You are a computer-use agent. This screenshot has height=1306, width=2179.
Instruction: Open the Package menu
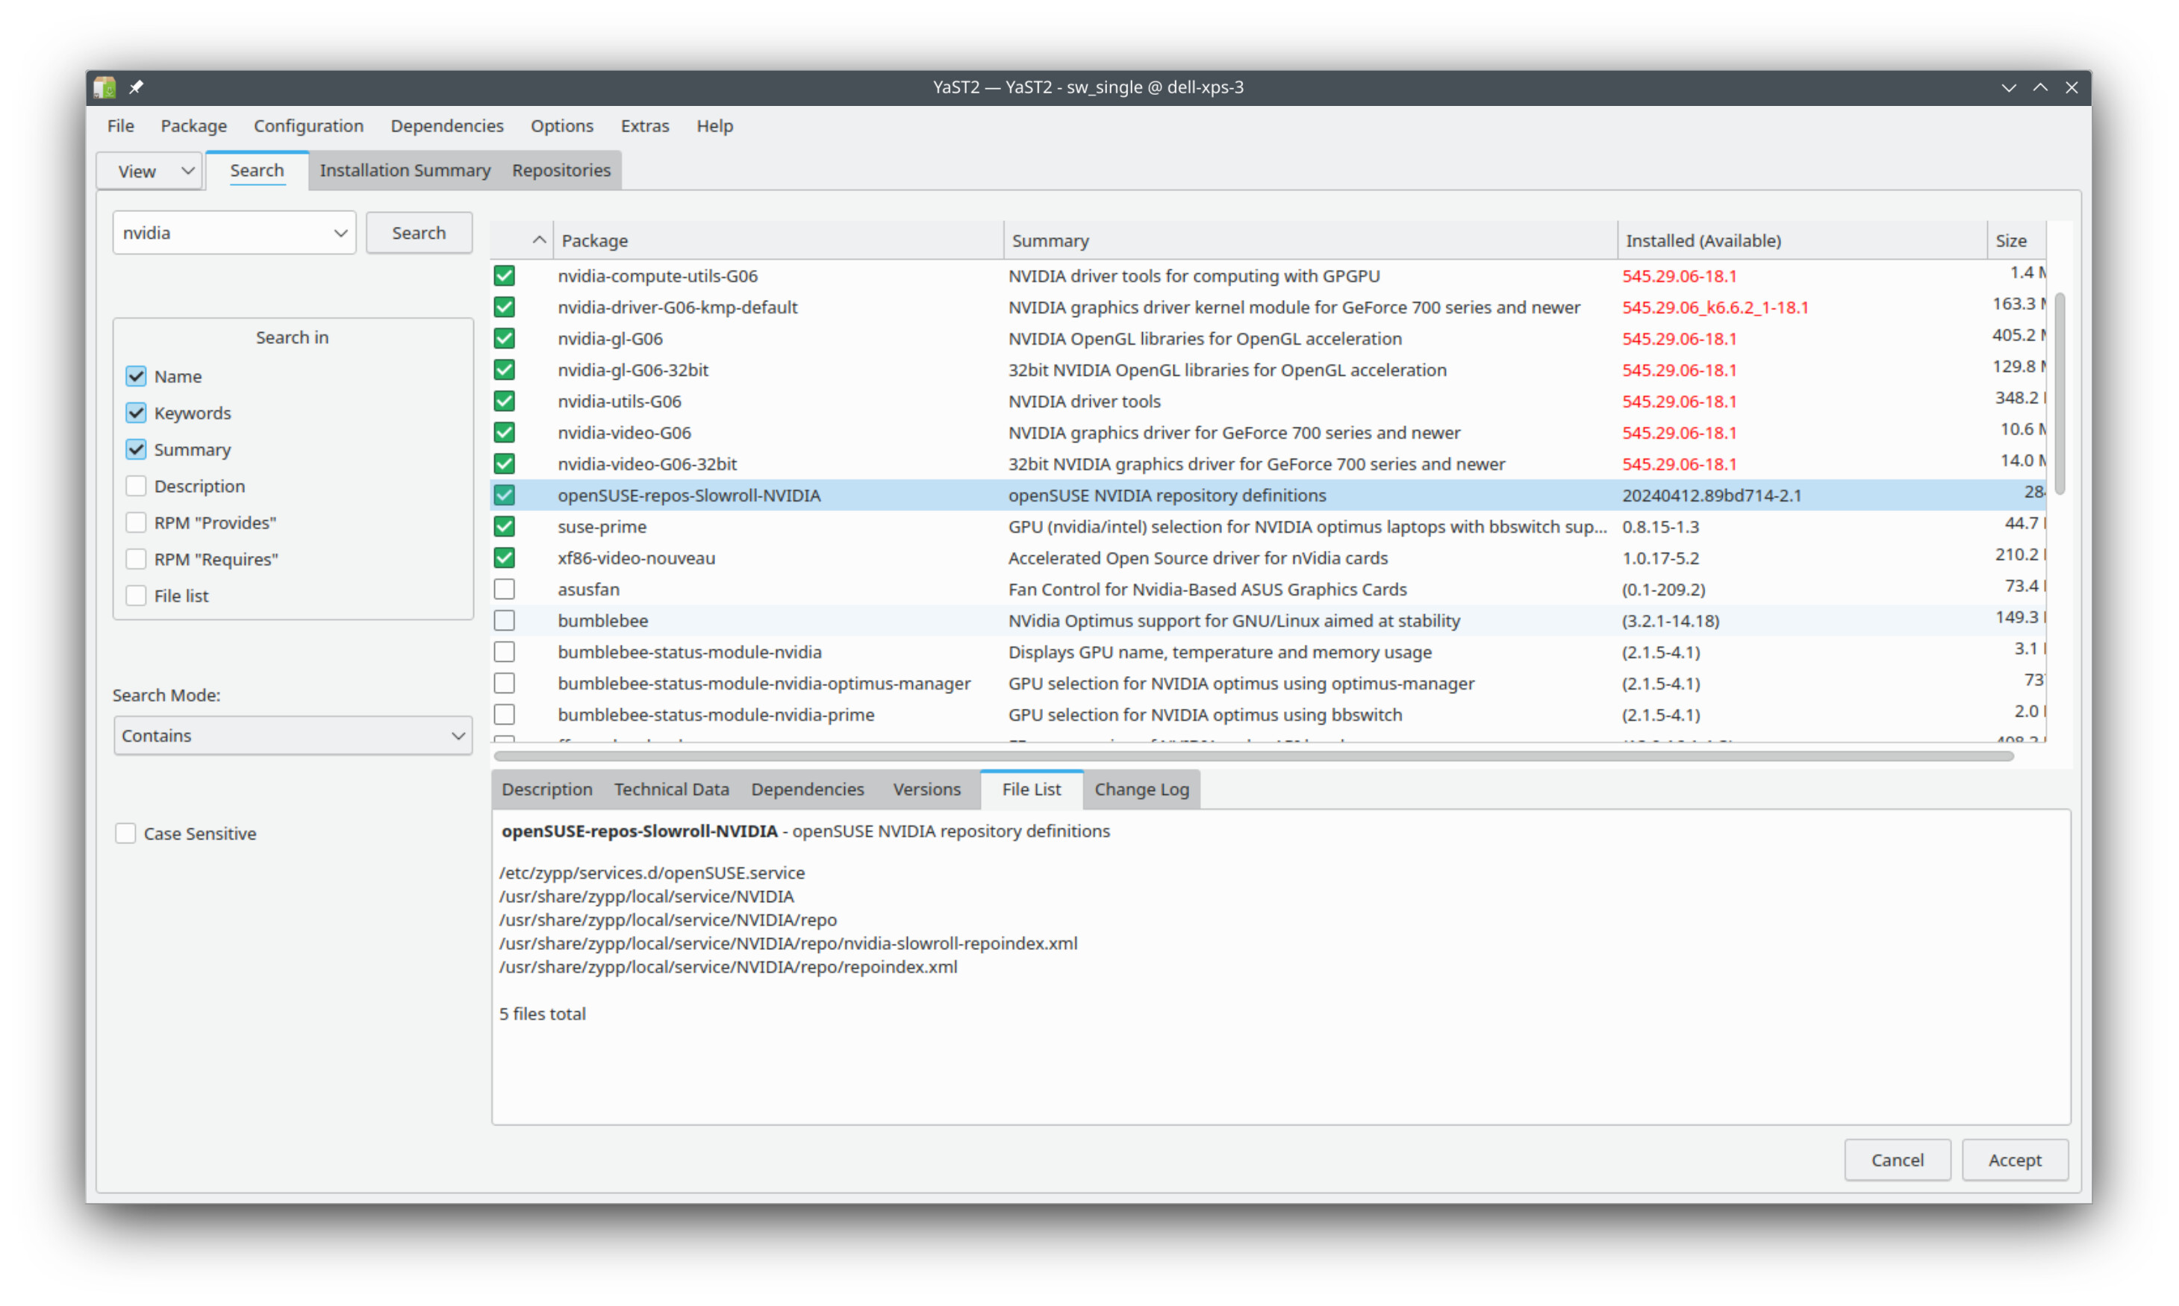pos(193,126)
